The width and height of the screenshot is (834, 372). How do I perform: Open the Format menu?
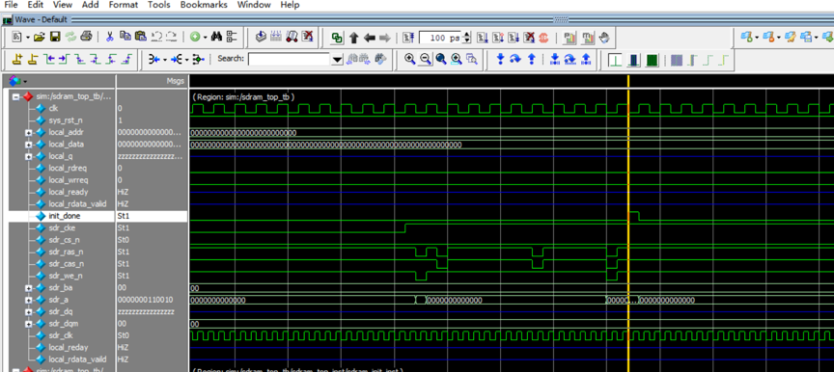(x=124, y=5)
